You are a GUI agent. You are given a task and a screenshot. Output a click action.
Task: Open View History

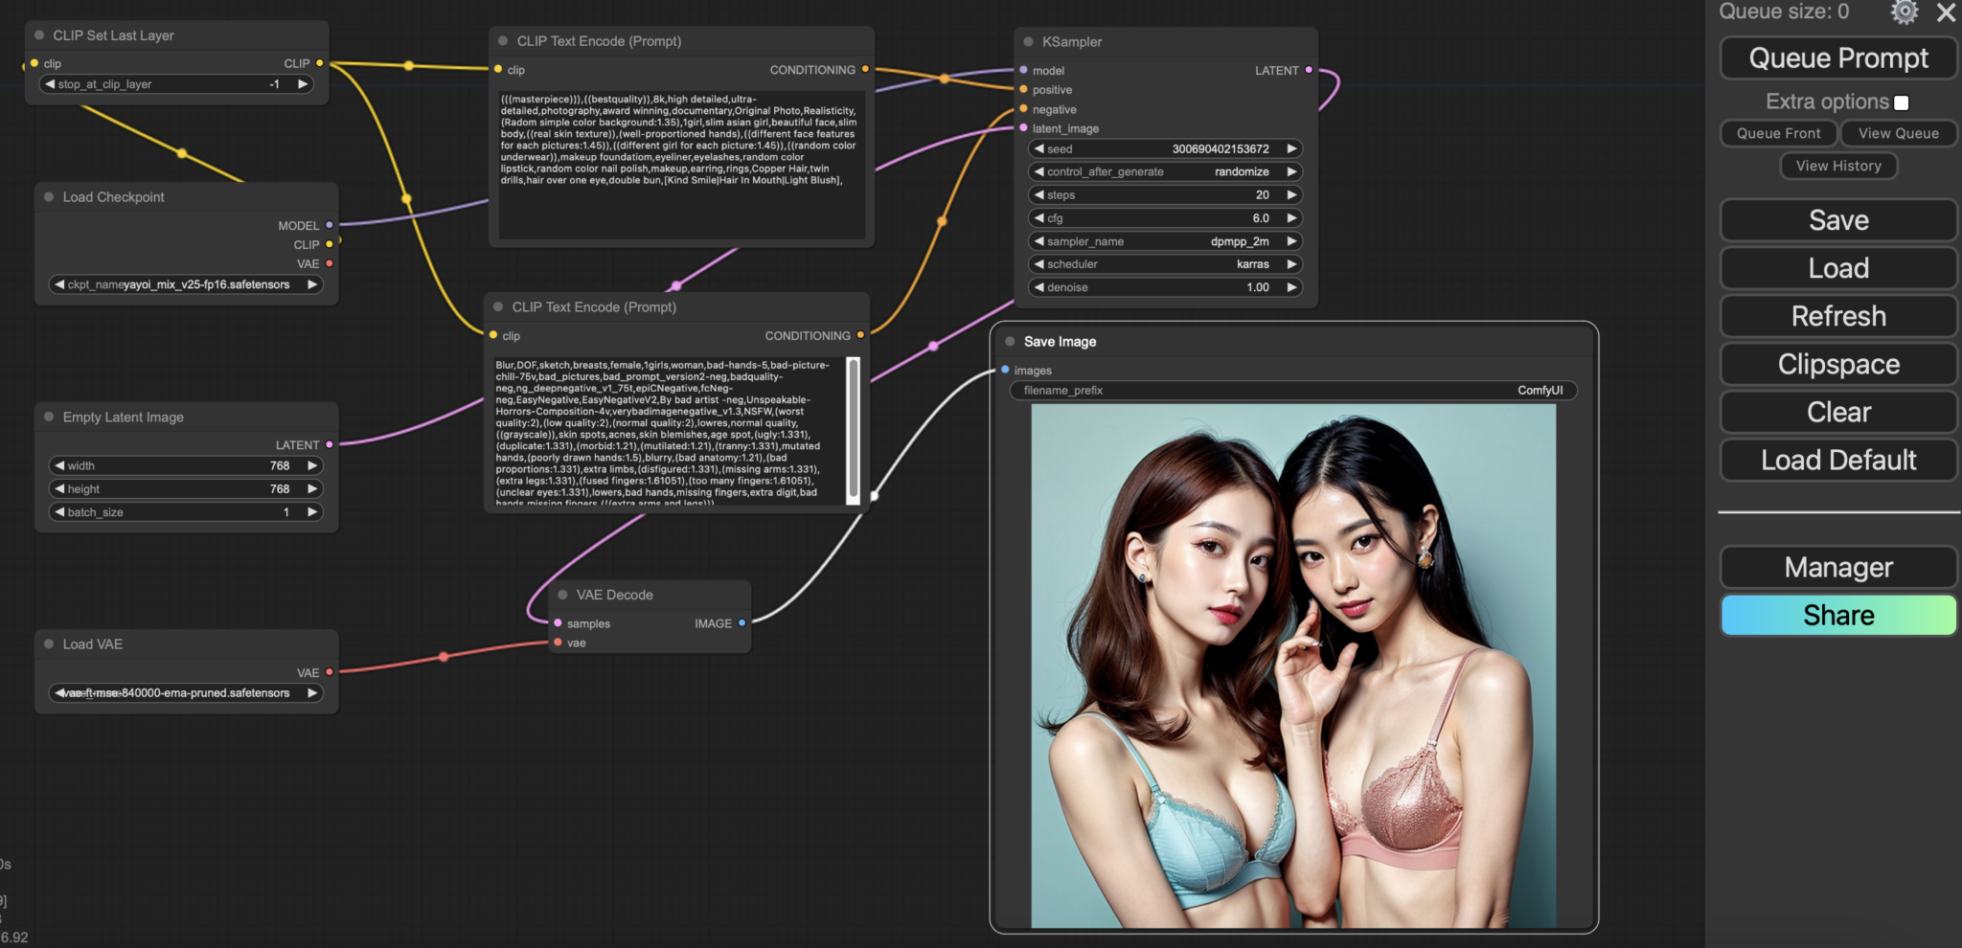pos(1837,166)
